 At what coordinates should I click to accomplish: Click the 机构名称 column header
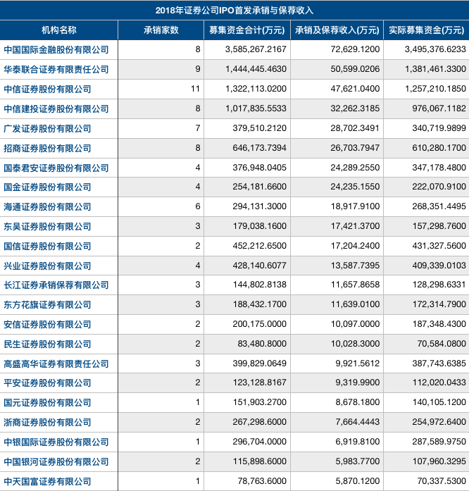pyautogui.click(x=59, y=30)
